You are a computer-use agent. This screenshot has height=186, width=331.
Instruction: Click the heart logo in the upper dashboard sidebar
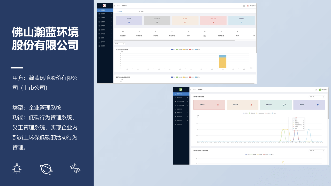pyautogui.click(x=104, y=5)
